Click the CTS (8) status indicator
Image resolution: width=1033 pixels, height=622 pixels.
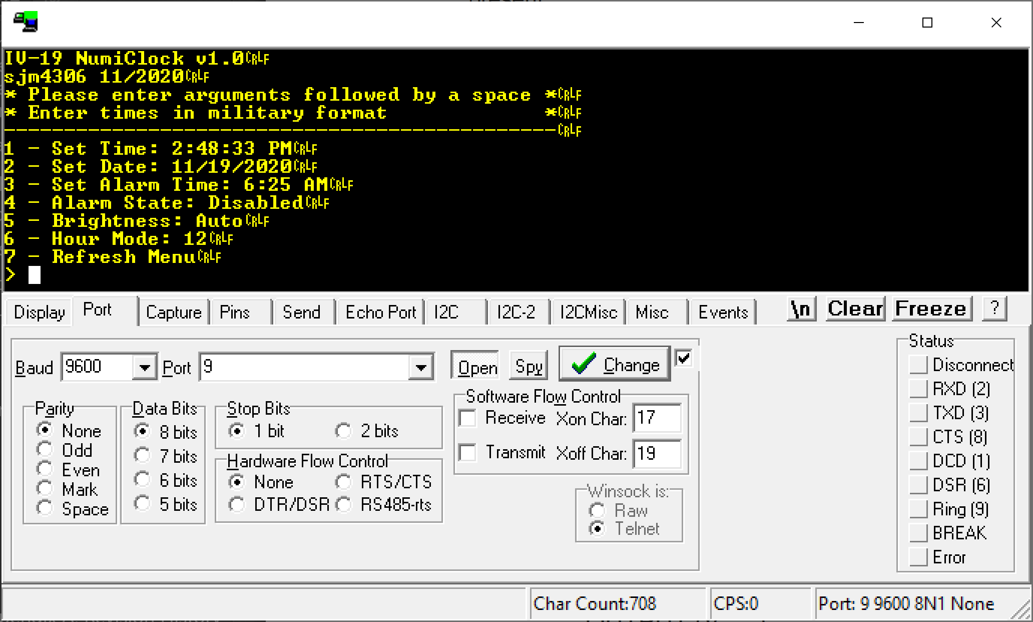[918, 437]
